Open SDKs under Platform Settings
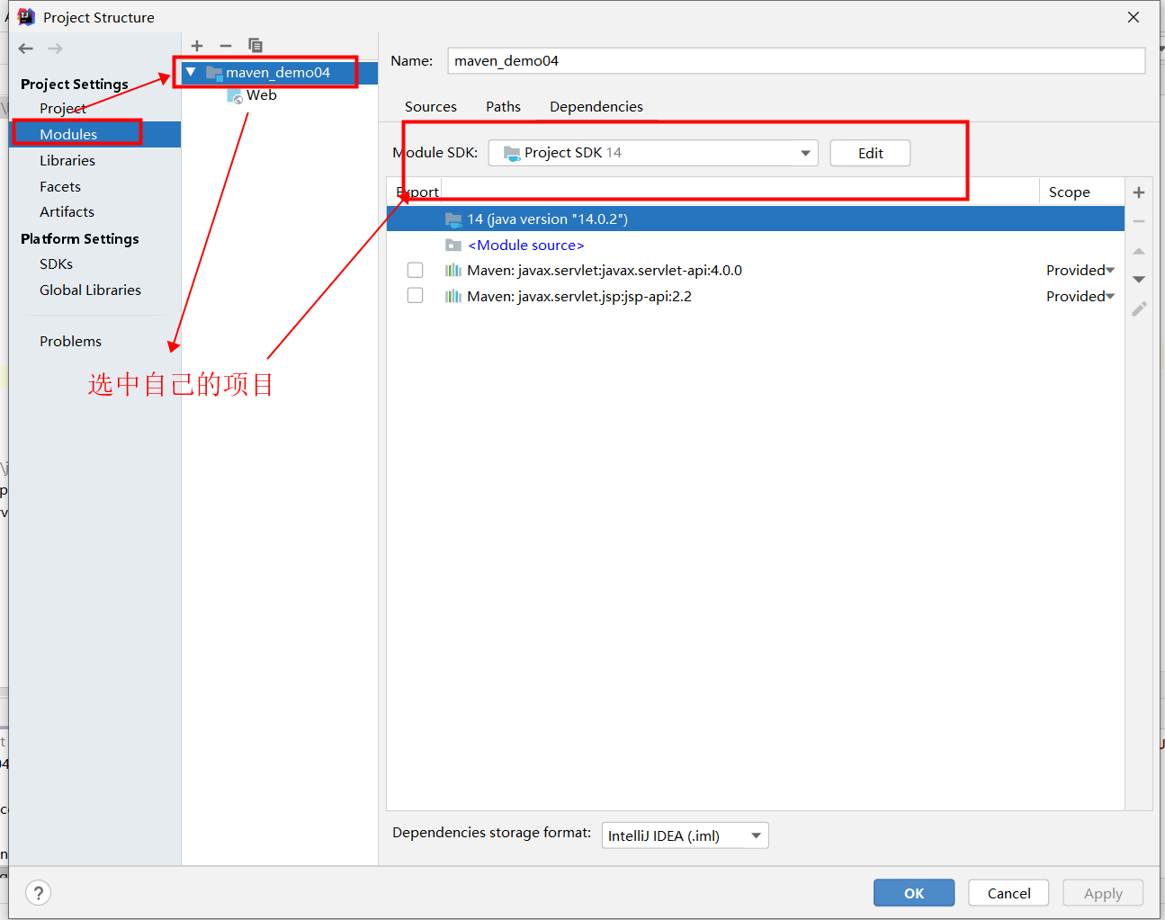Viewport: 1165px width, 920px height. (56, 263)
